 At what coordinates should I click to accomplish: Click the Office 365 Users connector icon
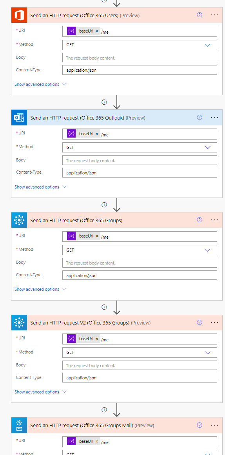pyautogui.click(x=19, y=15)
